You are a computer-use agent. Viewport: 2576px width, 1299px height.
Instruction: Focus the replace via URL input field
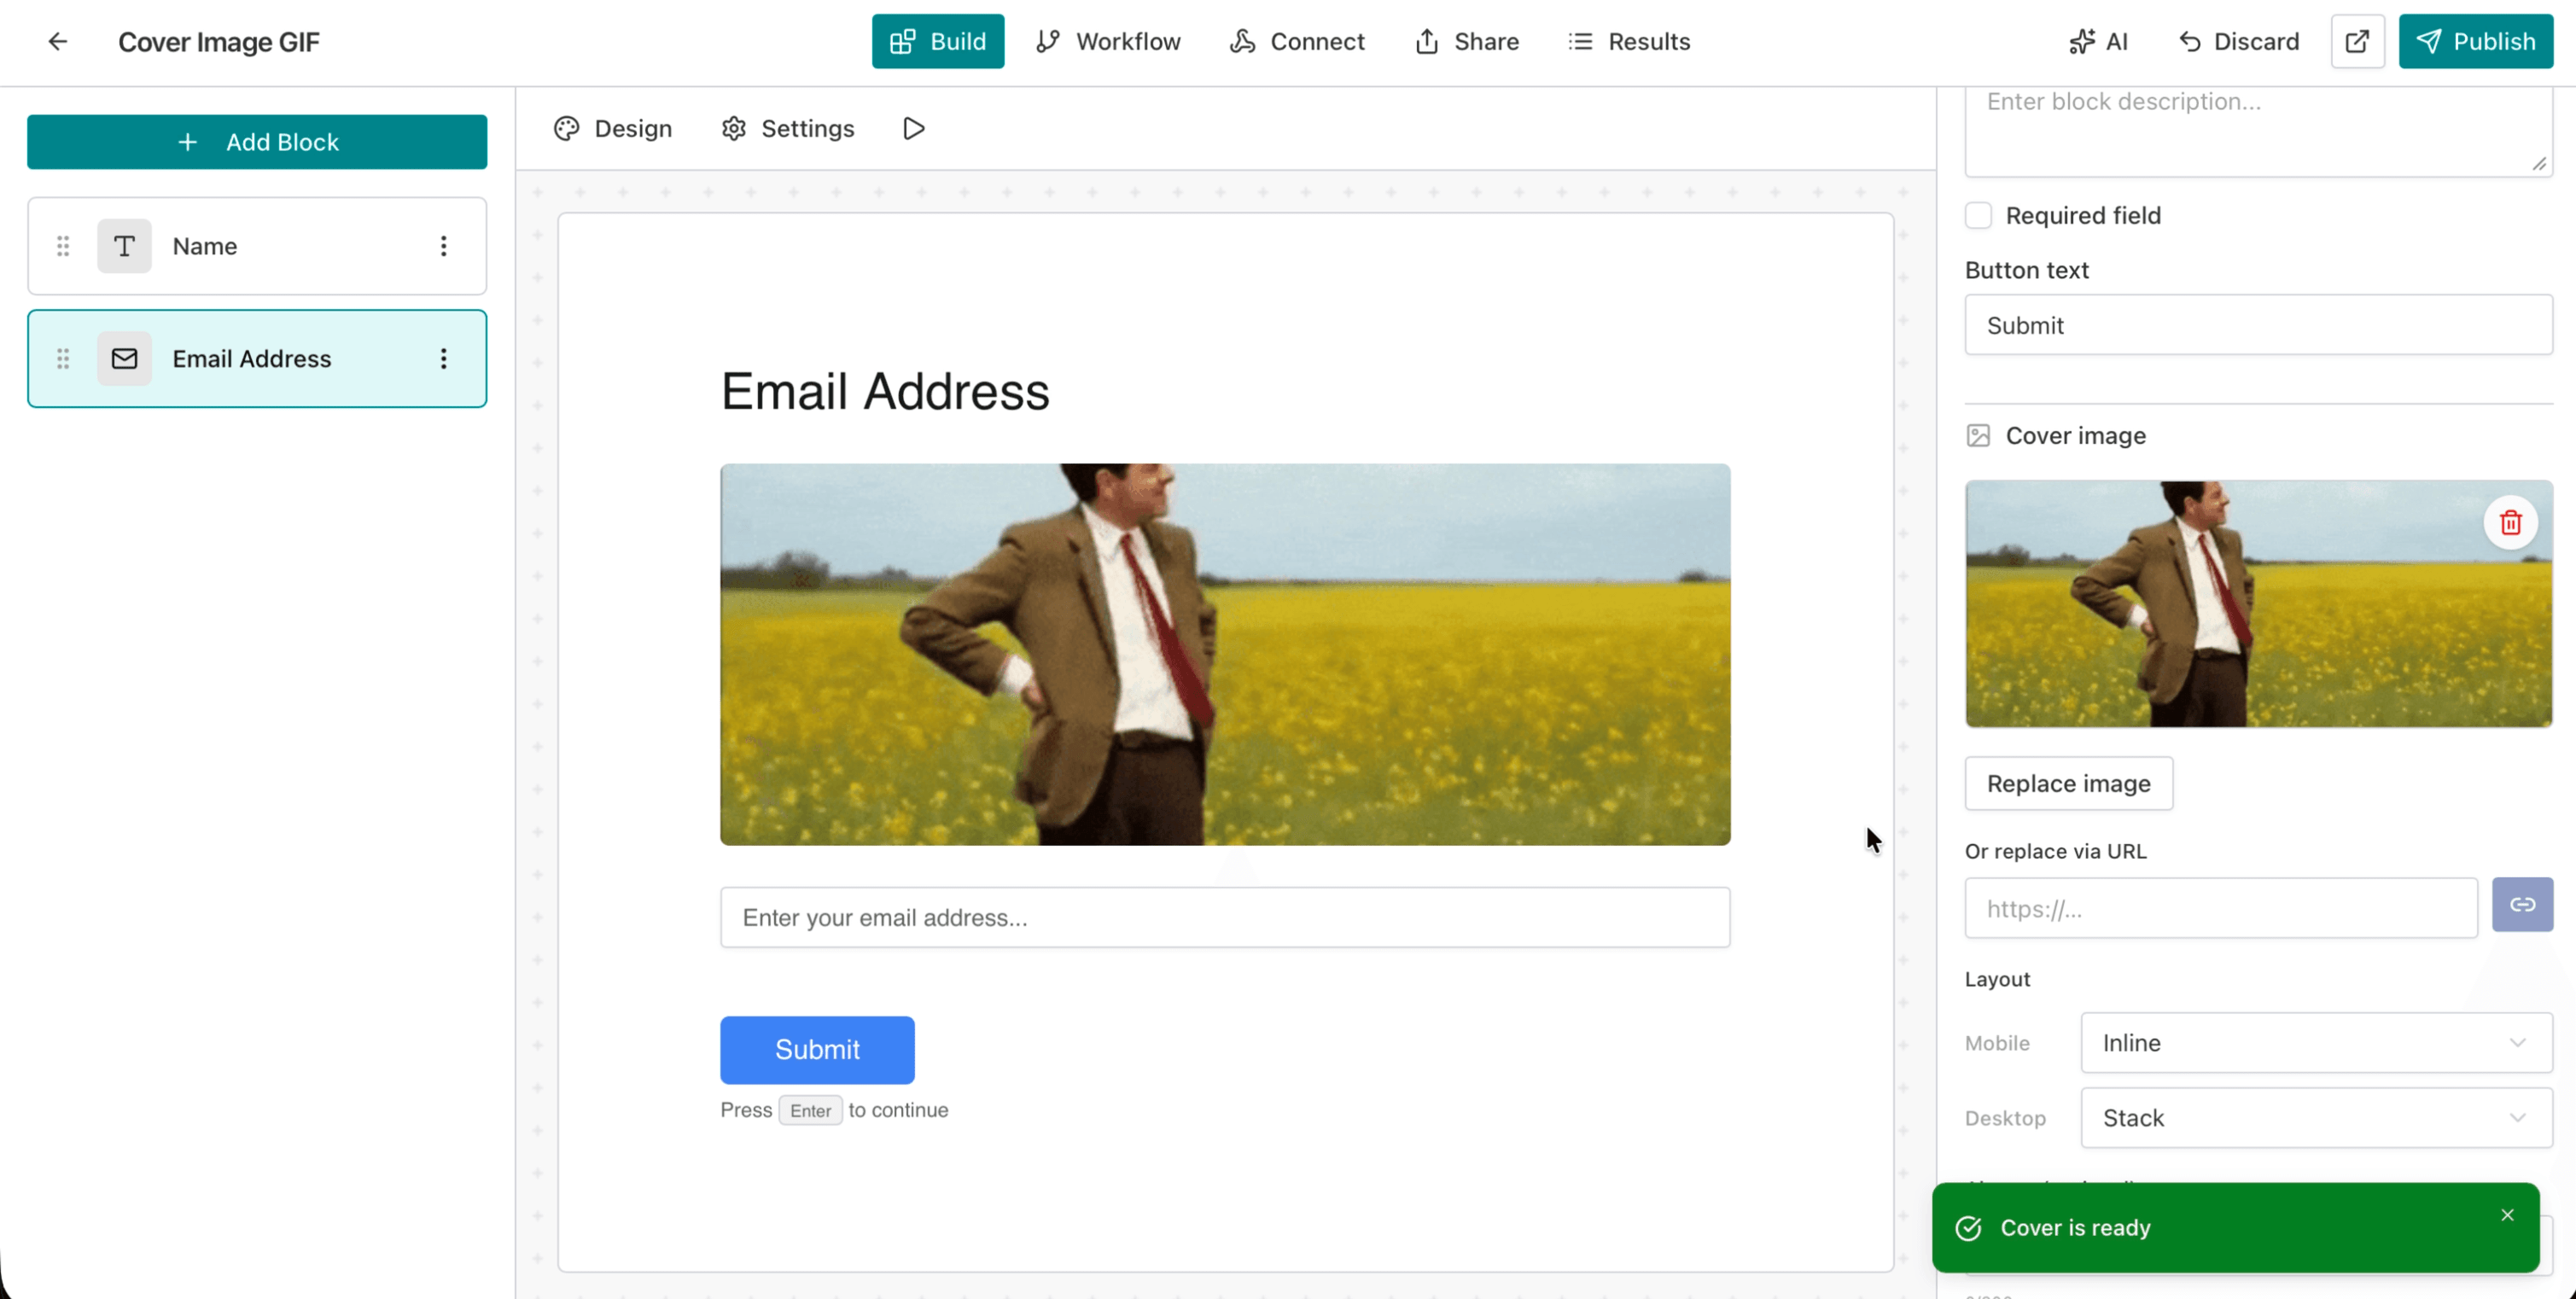click(x=2220, y=908)
